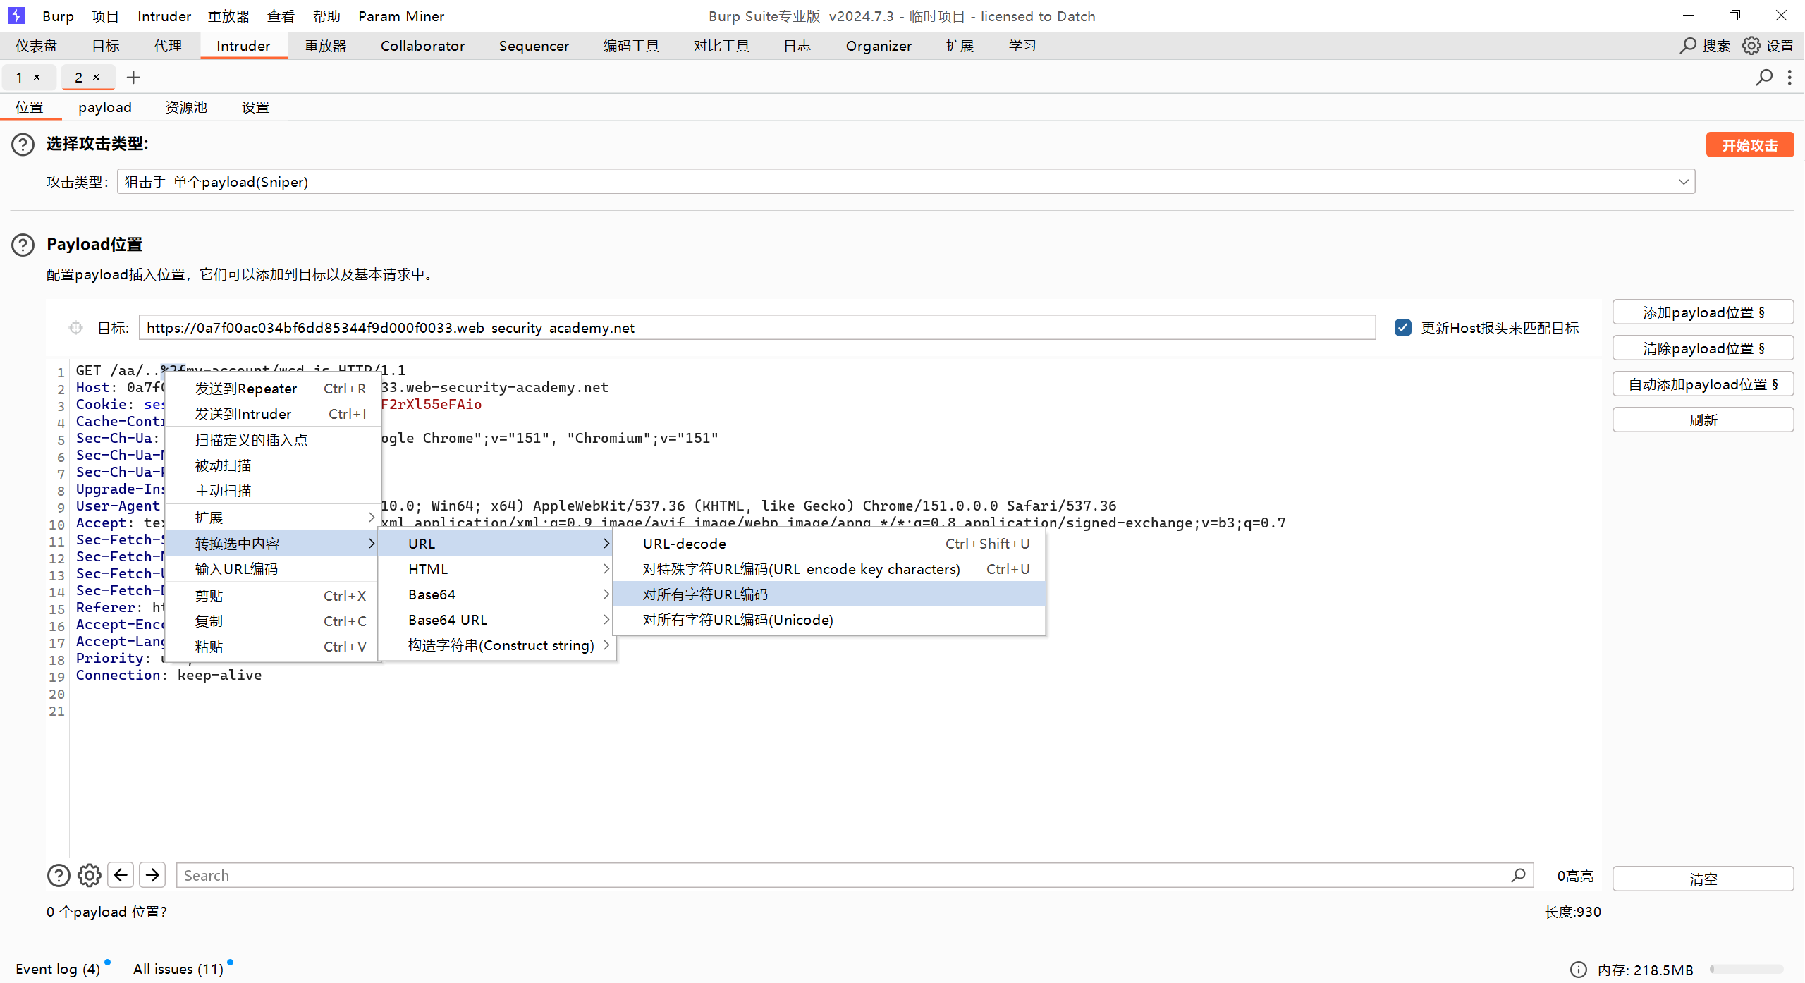The height and width of the screenshot is (983, 1805).
Task: Choose URL-decode option
Action: [x=829, y=544]
